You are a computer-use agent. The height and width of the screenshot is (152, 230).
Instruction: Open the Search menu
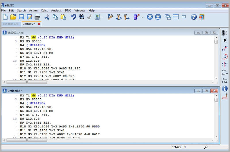click(x=21, y=11)
